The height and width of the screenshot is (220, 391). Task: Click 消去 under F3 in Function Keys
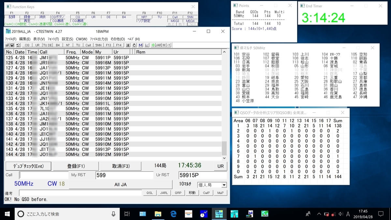click(x=42, y=17)
